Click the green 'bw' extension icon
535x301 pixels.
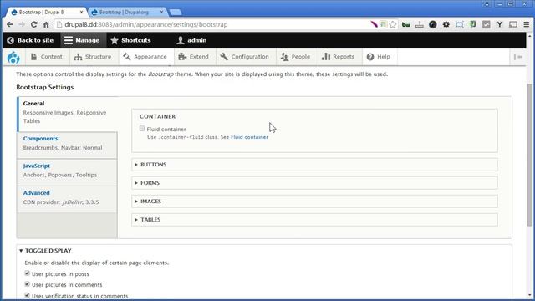(x=405, y=24)
